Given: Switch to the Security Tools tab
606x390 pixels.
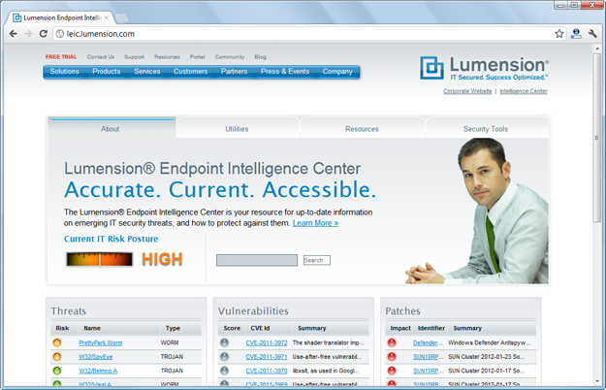Looking at the screenshot, I should [485, 128].
